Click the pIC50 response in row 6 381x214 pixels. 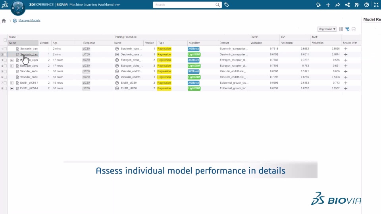[86, 77]
